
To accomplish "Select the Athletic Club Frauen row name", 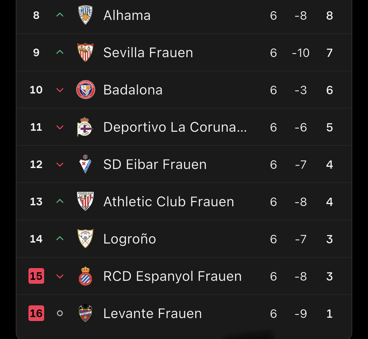I will coord(168,202).
